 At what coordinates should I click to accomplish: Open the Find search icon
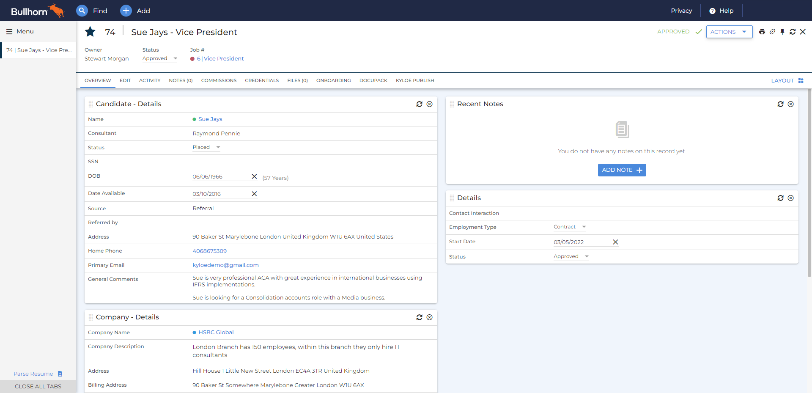82,11
